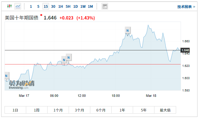This screenshot has width=199, height=119.
Task: Open the table layout icon in toolbar
Action: coord(105,6)
